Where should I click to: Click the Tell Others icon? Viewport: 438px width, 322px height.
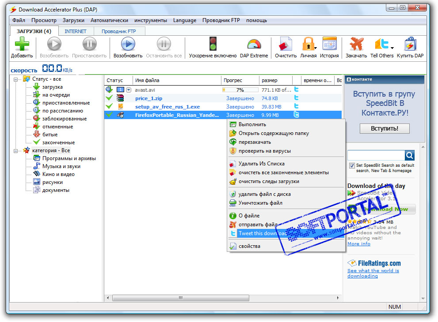coord(381,44)
